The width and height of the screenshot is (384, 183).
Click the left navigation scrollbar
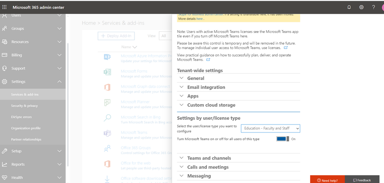click(68, 105)
